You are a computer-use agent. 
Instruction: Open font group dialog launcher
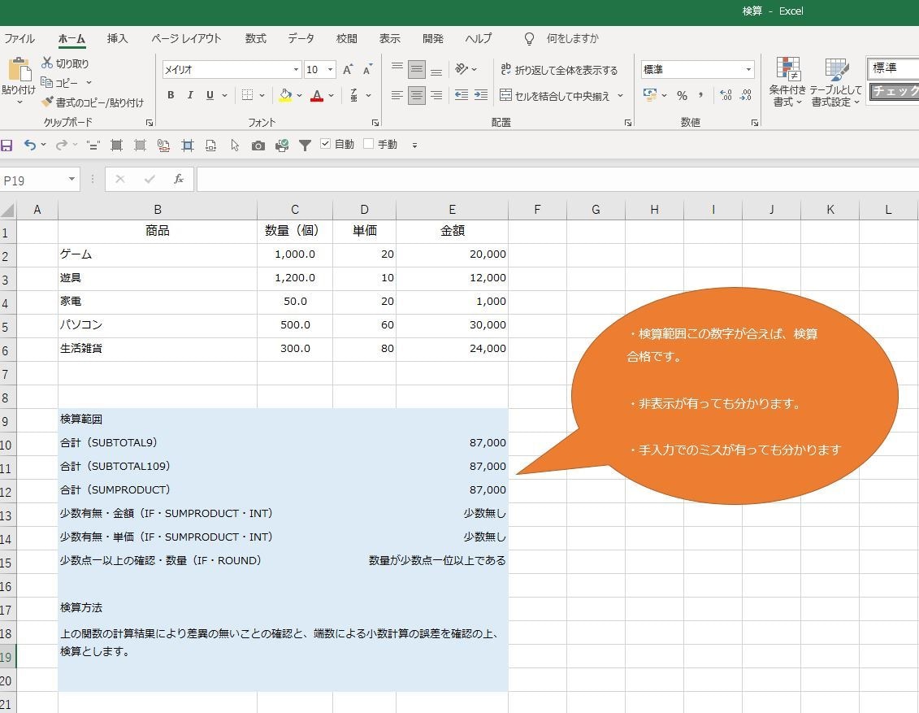tap(375, 123)
